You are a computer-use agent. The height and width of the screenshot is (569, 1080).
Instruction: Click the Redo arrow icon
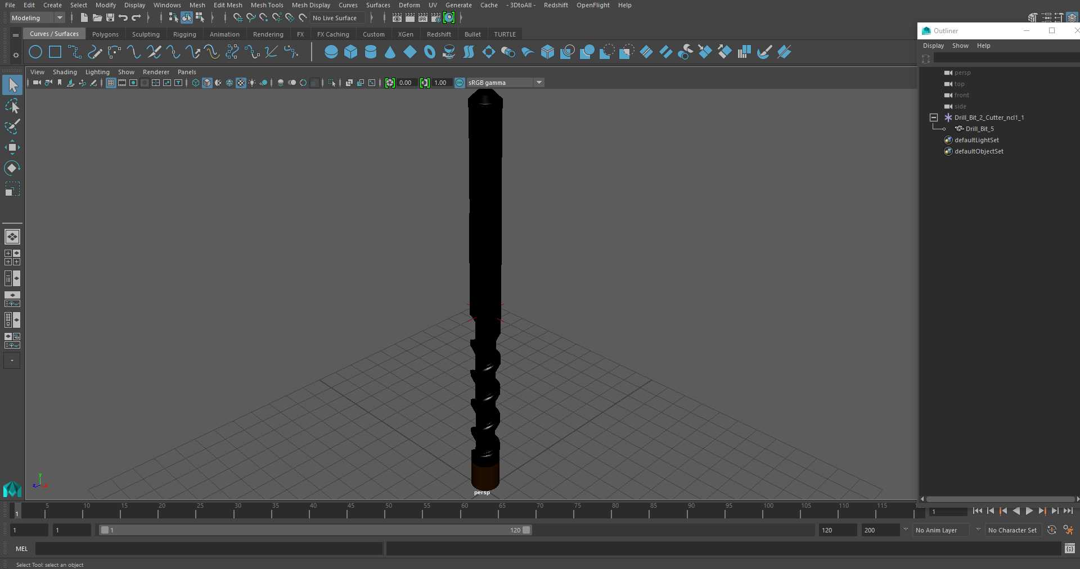[x=137, y=18]
